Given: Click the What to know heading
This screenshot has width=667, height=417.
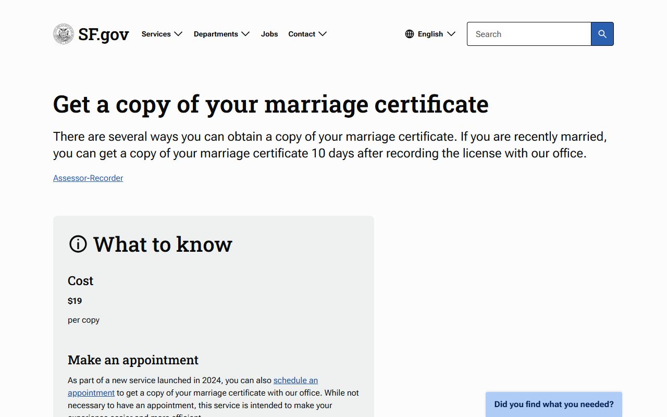Looking at the screenshot, I should [163, 244].
